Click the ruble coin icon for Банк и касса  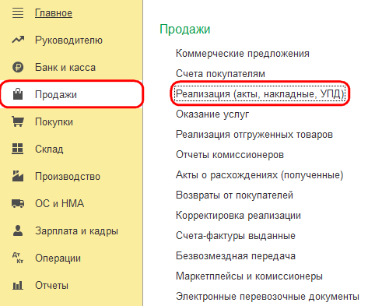point(18,68)
